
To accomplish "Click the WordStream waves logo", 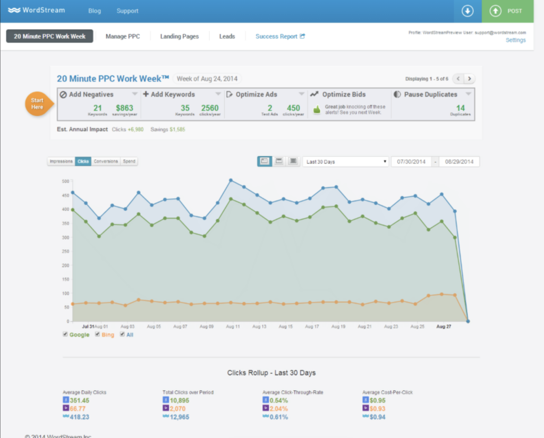I will click(15, 10).
